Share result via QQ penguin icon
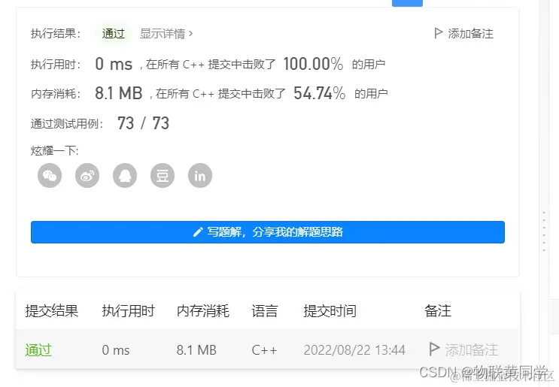This screenshot has height=387, width=559. pyautogui.click(x=125, y=175)
